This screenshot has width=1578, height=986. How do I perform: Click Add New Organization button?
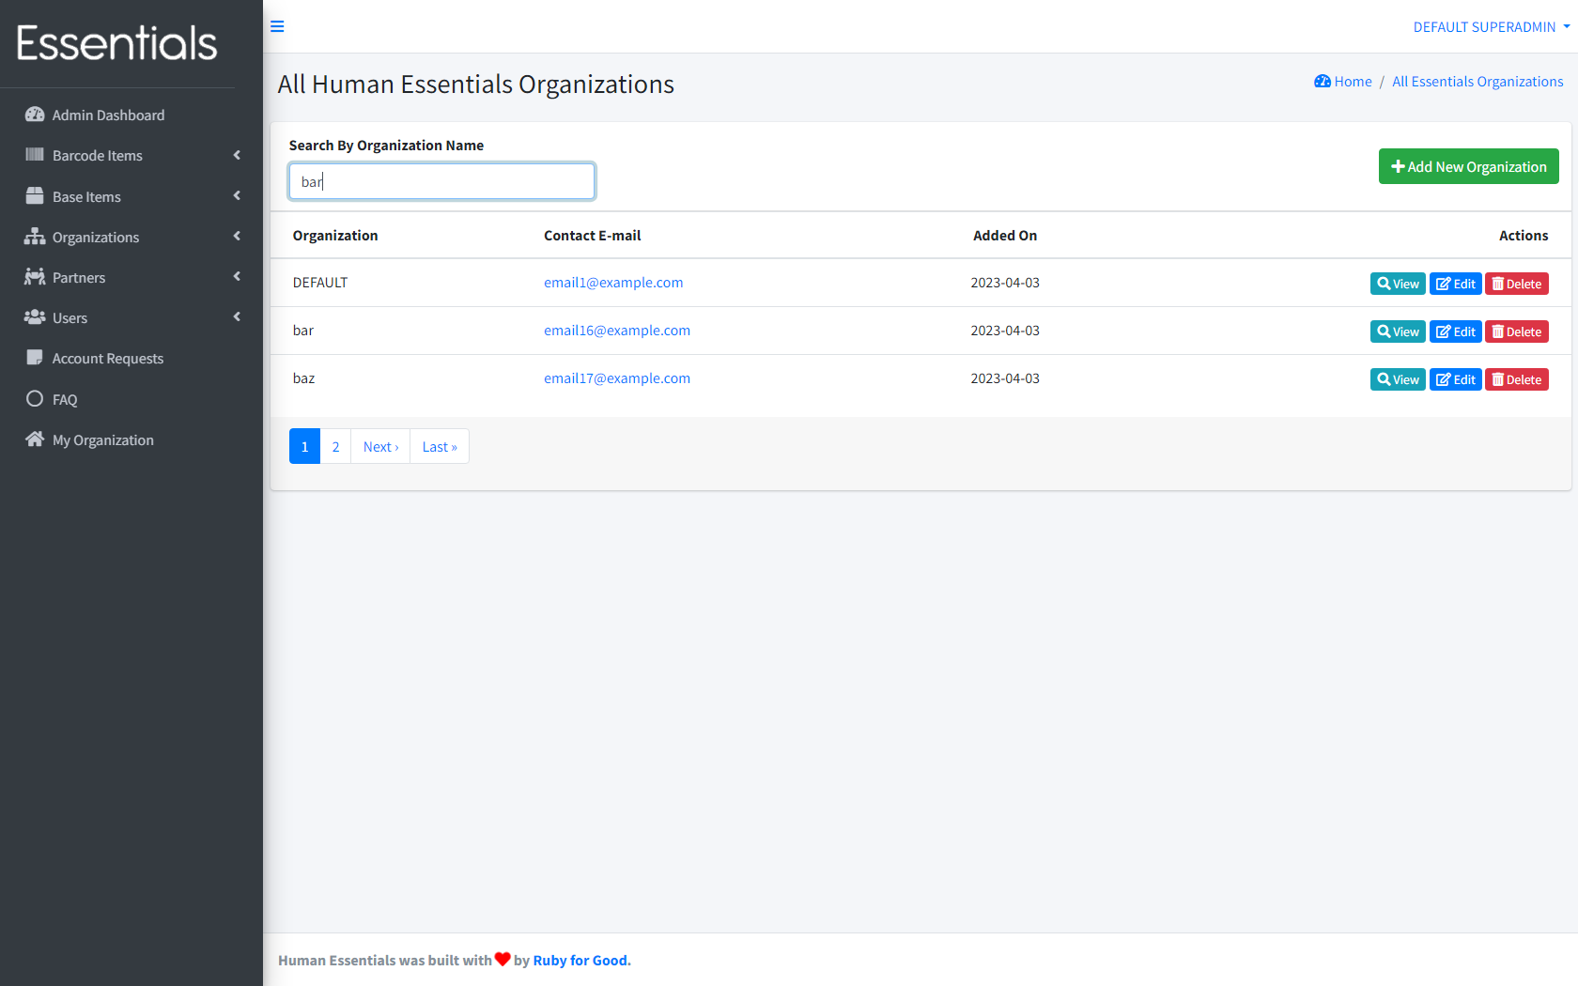1468,166
